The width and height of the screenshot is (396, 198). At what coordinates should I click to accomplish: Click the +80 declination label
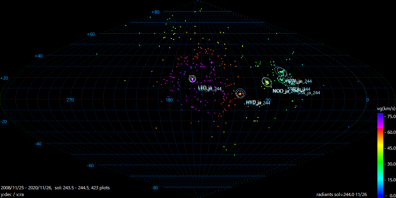155,12
